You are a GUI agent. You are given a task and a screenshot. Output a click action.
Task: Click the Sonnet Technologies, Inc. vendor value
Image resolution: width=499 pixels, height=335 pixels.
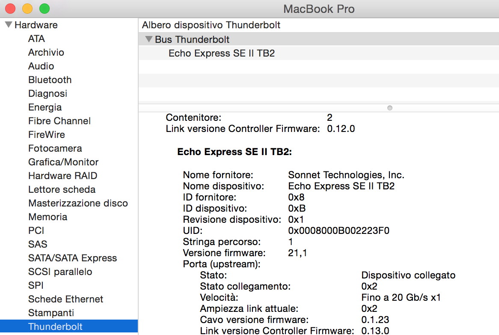346,175
